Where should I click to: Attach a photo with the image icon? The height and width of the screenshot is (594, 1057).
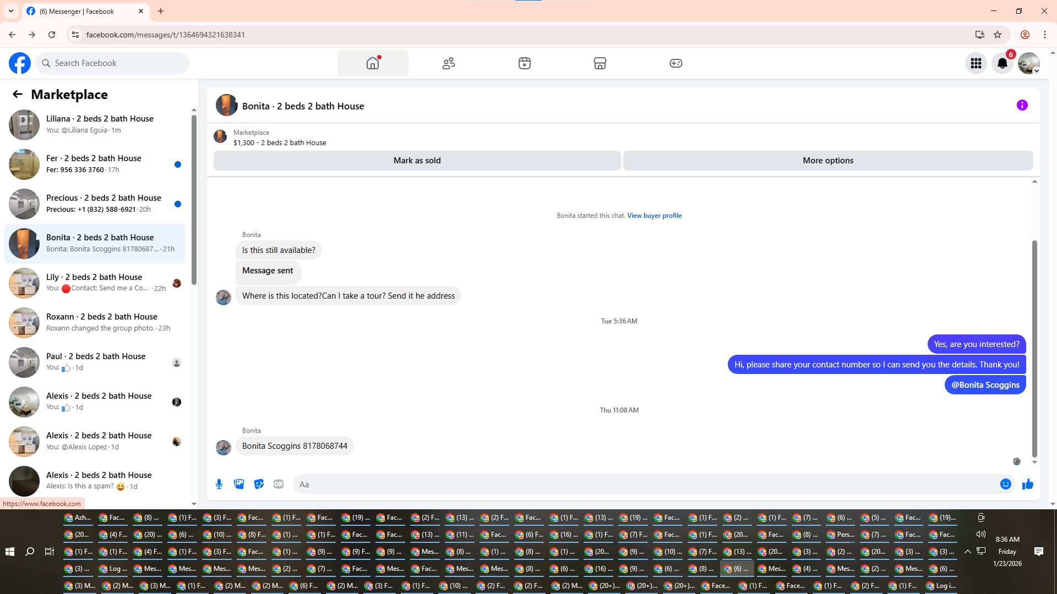[x=239, y=484]
